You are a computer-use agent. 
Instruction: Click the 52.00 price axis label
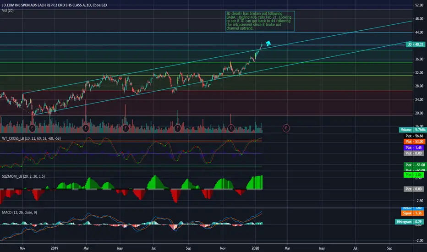pyautogui.click(x=419, y=5)
